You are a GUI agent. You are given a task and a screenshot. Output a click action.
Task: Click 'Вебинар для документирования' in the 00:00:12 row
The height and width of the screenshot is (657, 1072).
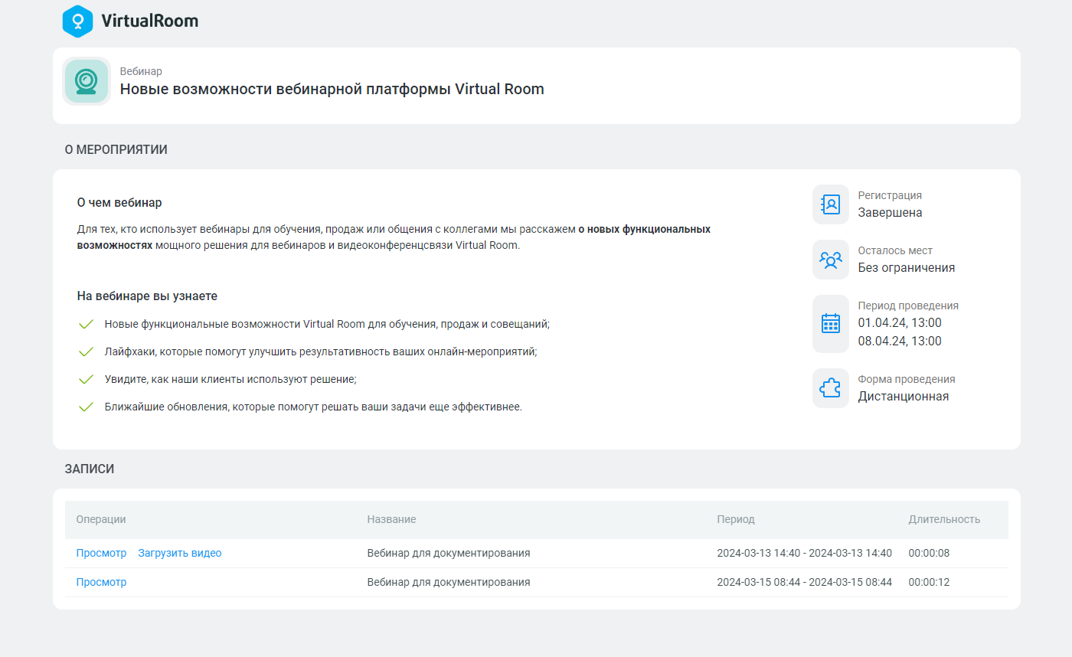coord(449,582)
